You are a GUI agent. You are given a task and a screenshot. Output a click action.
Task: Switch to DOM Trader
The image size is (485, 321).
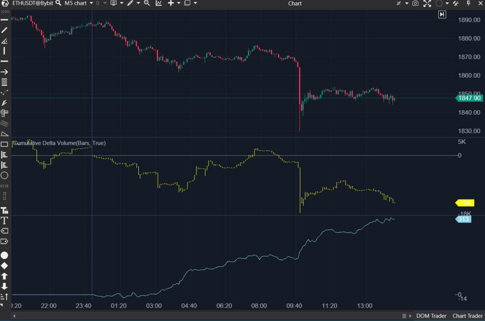click(x=431, y=316)
